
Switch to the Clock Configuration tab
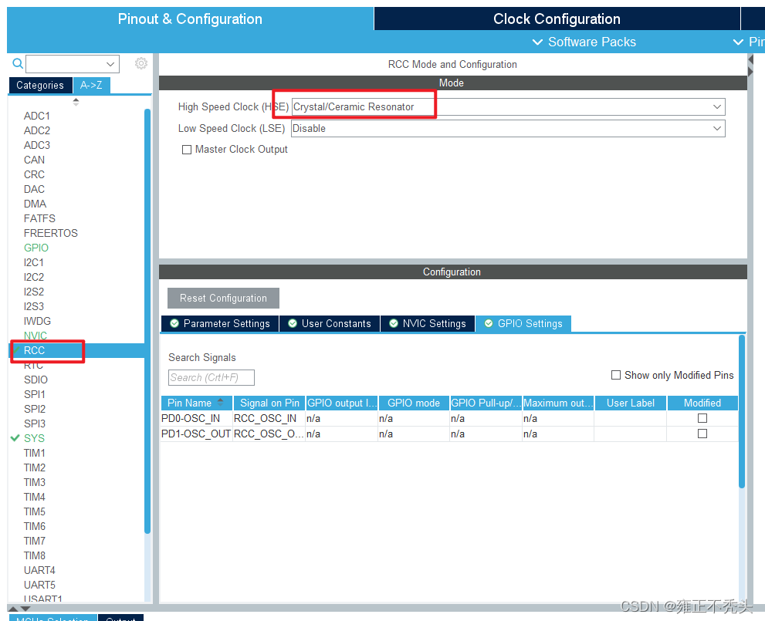click(x=557, y=19)
